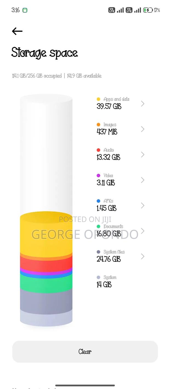Expand the Audio category chevron
Screen dimensions: 170x389
tap(143, 154)
